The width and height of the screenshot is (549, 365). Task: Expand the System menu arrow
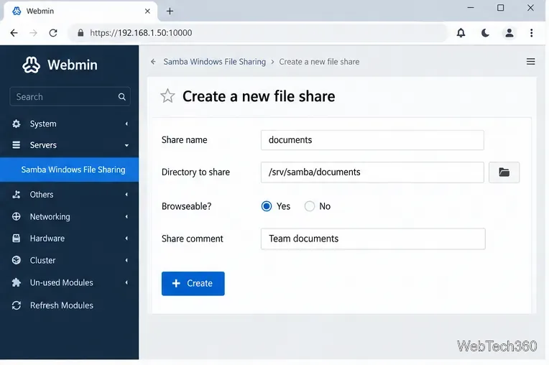pos(126,124)
